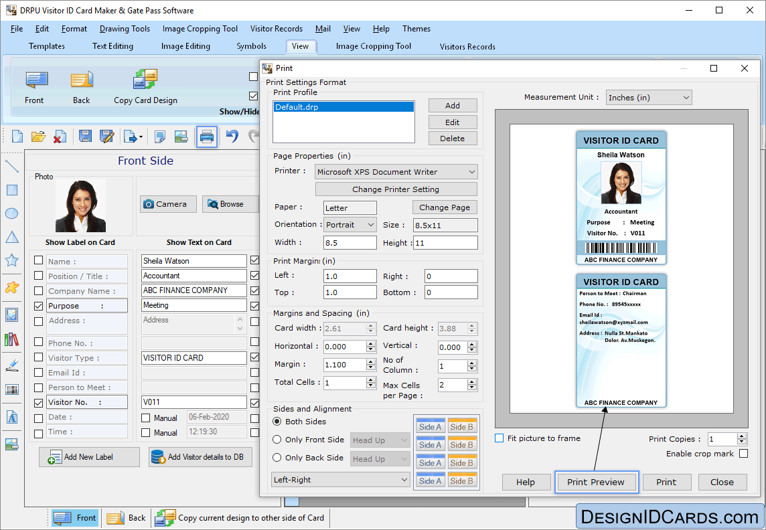Select the Both Sides radio option

coord(277,421)
